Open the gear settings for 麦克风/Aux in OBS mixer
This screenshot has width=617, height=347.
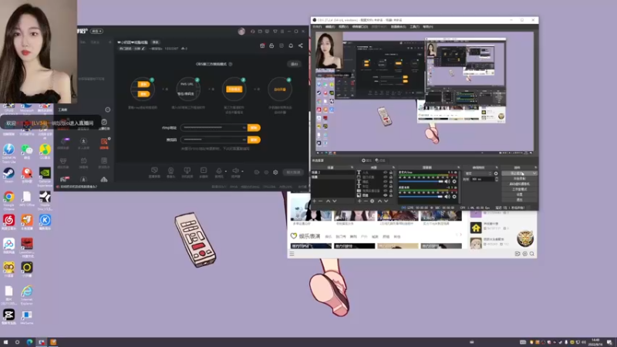[x=454, y=181]
